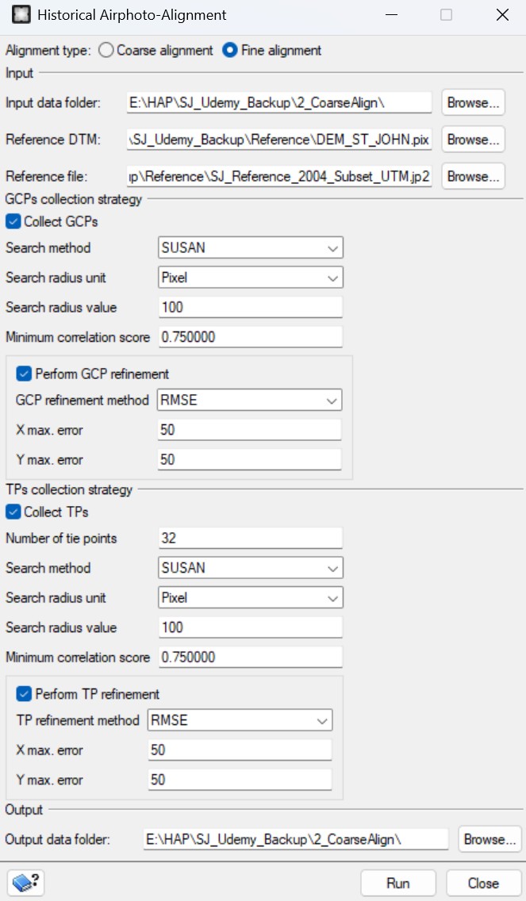Image resolution: width=526 pixels, height=901 pixels.
Task: Browse for Output data folder
Action: coord(490,839)
